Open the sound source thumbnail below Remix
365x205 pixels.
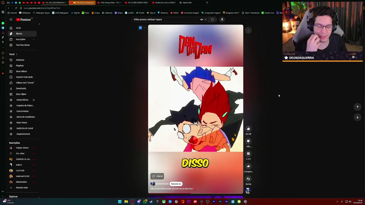(x=248, y=191)
